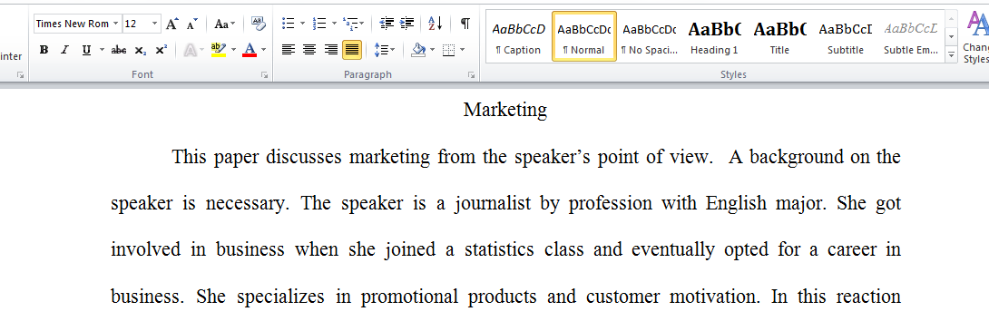989x331 pixels.
Task: Apply Caption style
Action: pos(518,36)
